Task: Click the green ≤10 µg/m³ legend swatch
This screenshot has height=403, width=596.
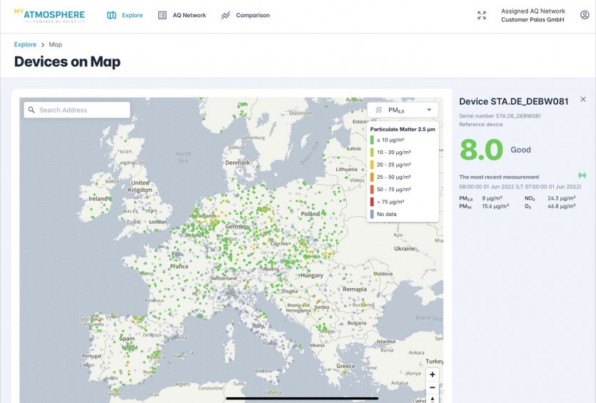Action: 372,140
